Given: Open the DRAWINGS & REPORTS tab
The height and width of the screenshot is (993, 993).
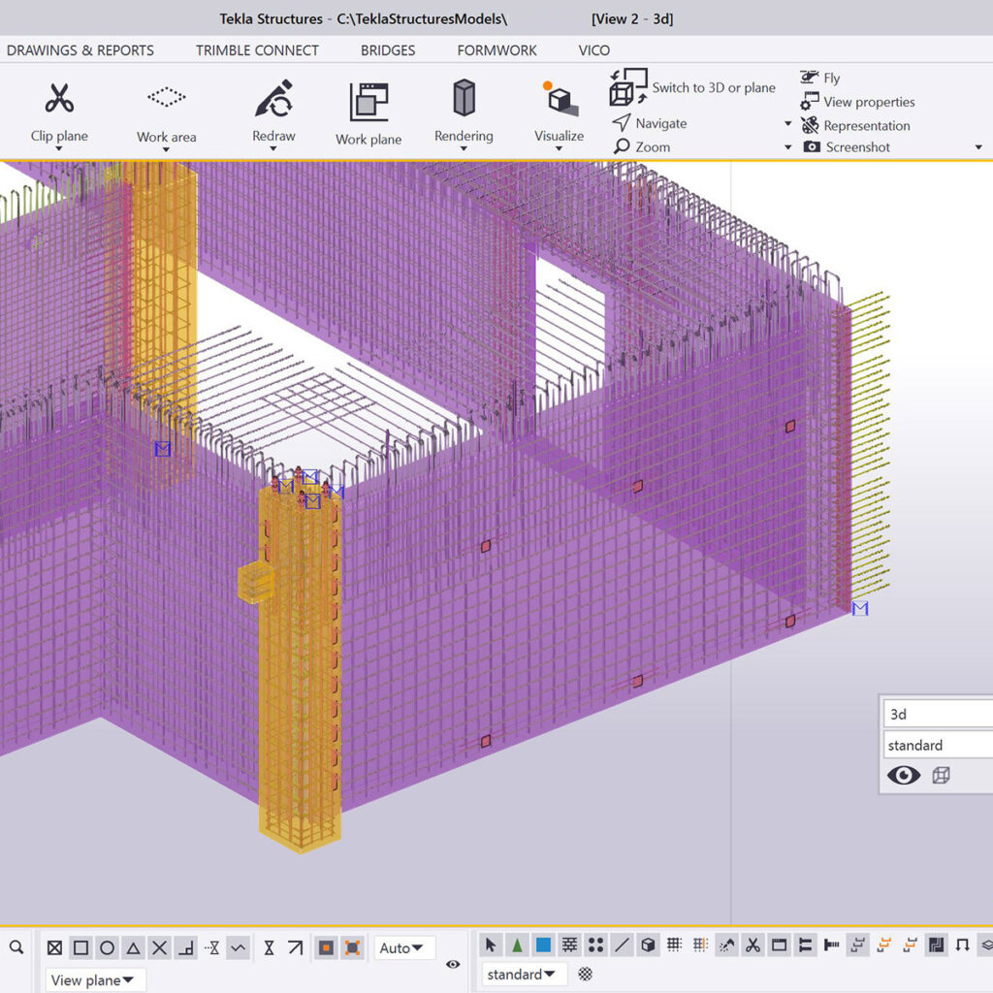Looking at the screenshot, I should [80, 50].
